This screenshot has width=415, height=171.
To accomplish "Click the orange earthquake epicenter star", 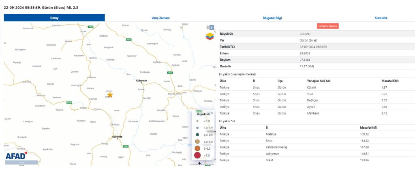I will coord(110,95).
